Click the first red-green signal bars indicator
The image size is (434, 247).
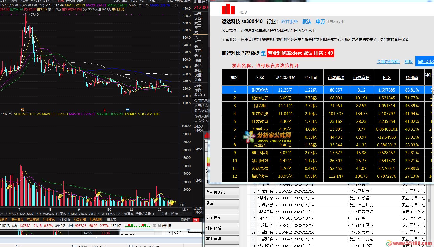131,226
